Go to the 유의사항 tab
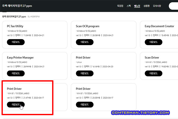Viewport: 178px width, 119px height. point(157,6)
